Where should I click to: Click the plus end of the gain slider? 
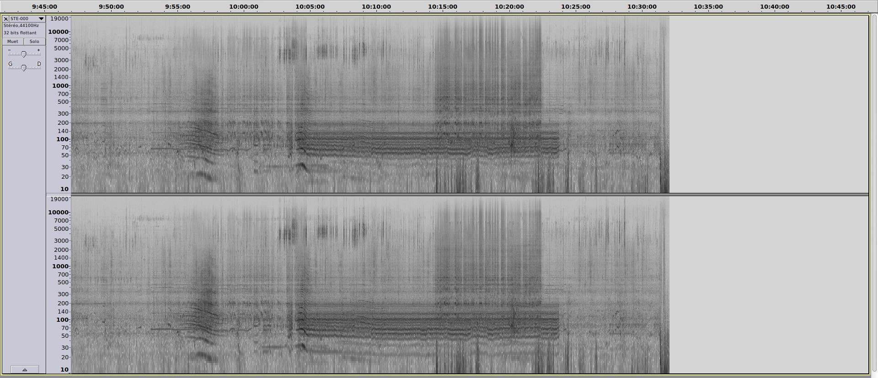pos(38,50)
